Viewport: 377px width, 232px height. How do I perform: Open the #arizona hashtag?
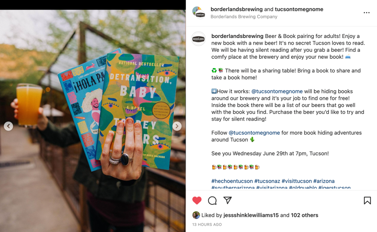point(324,181)
